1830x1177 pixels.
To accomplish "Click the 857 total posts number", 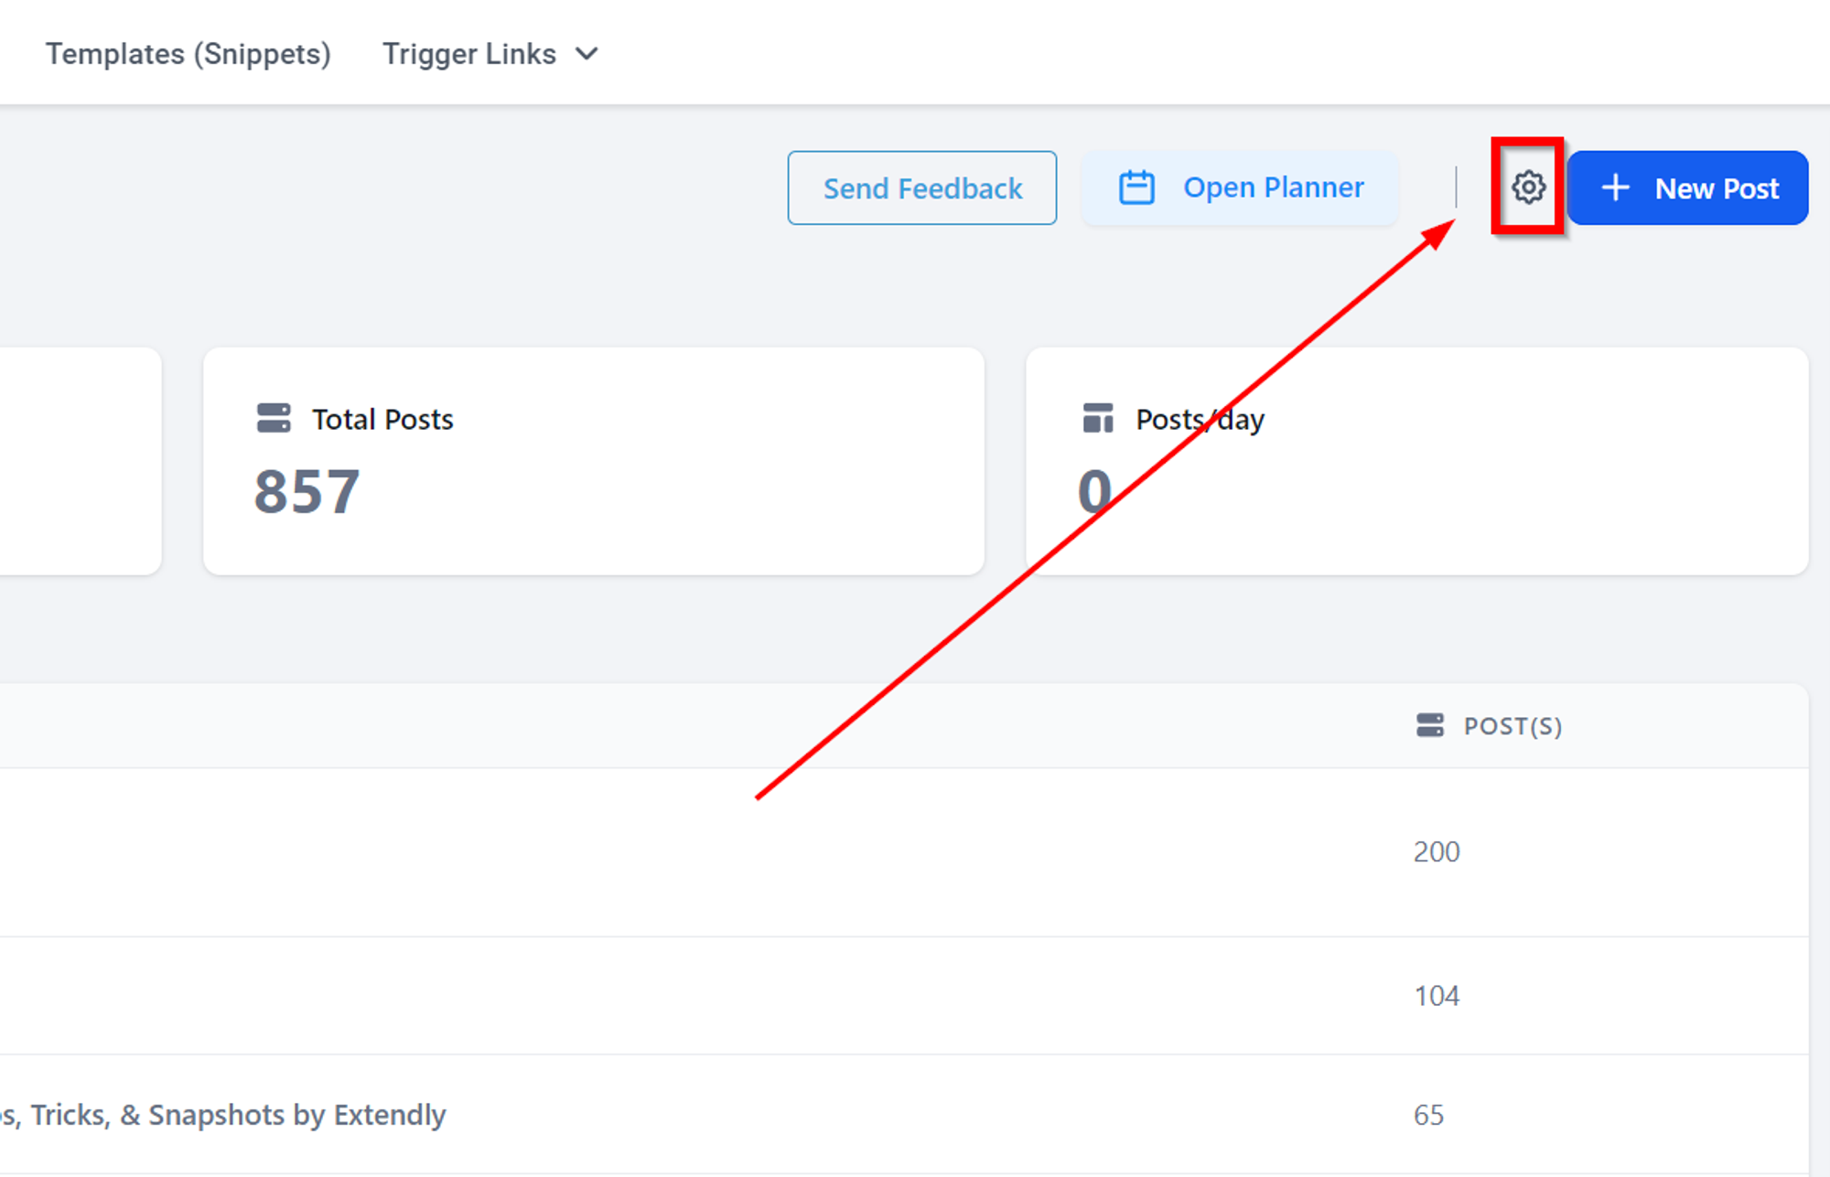I will tap(307, 492).
